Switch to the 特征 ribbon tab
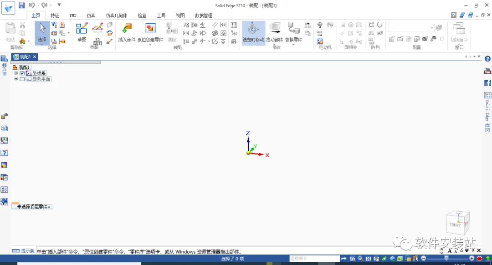Image resolution: width=492 pixels, height=265 pixels. (x=55, y=15)
